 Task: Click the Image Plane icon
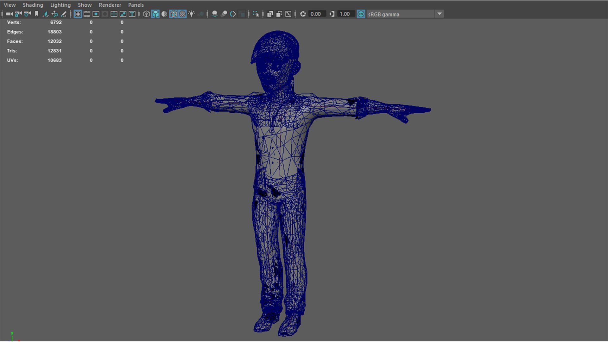click(46, 14)
